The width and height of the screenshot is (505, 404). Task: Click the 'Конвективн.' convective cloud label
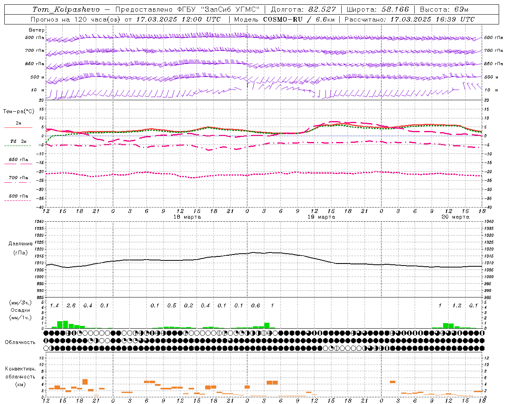(20, 369)
